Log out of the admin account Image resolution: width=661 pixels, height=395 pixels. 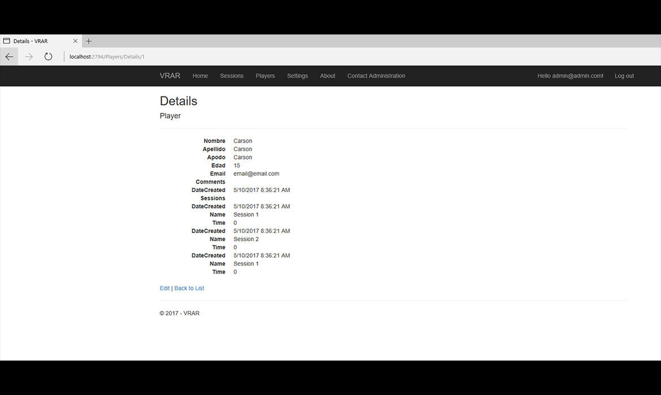[624, 76]
